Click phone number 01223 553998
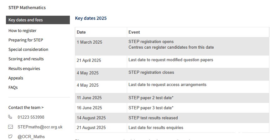270x140 pixels. [31, 117]
